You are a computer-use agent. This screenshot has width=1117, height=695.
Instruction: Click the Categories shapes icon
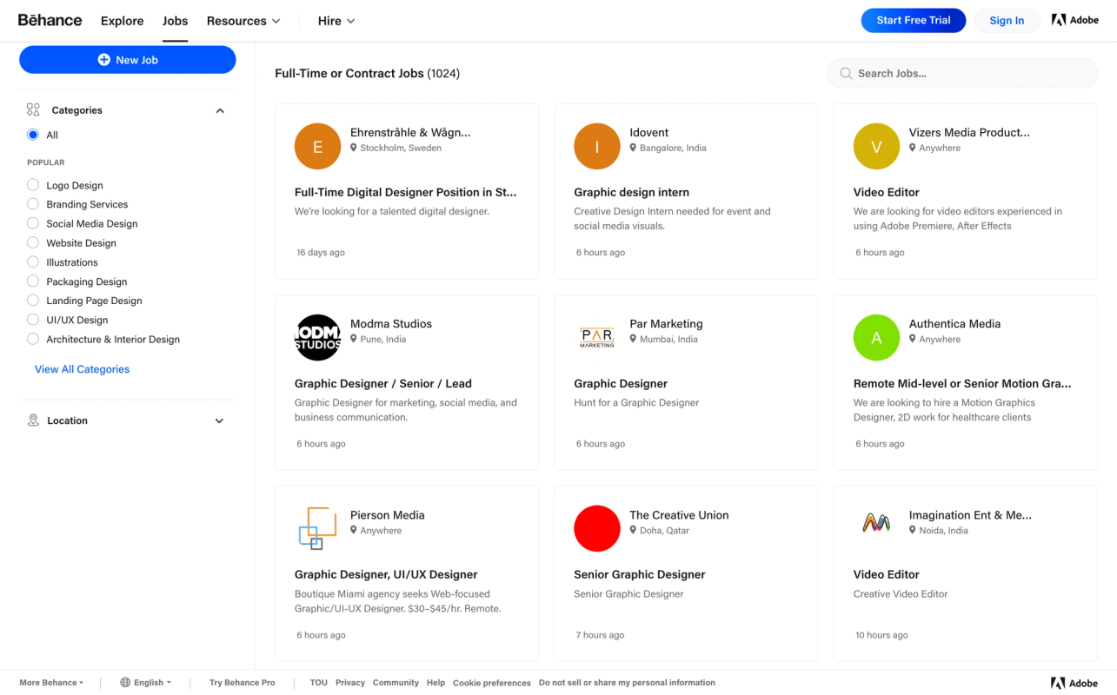pos(33,110)
